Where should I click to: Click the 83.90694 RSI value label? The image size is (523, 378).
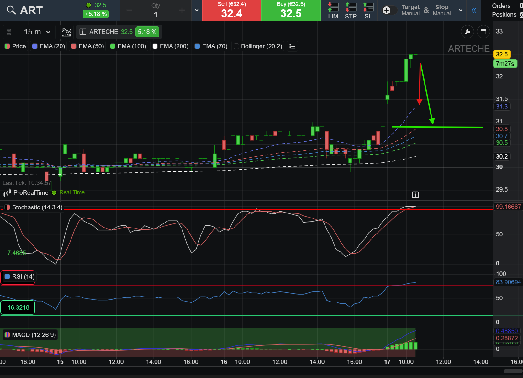[x=508, y=282]
